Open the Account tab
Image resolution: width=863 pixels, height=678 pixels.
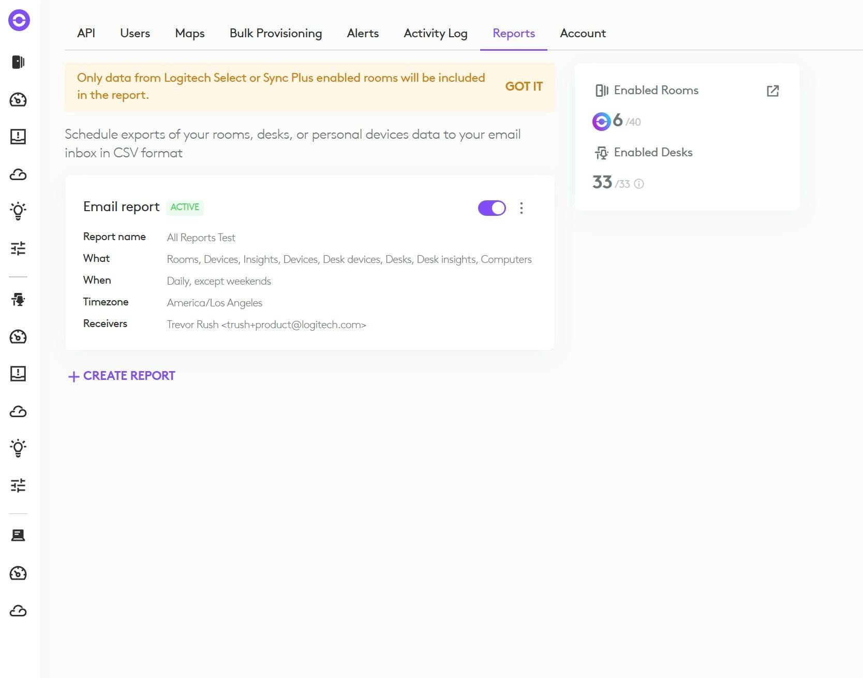click(x=583, y=33)
